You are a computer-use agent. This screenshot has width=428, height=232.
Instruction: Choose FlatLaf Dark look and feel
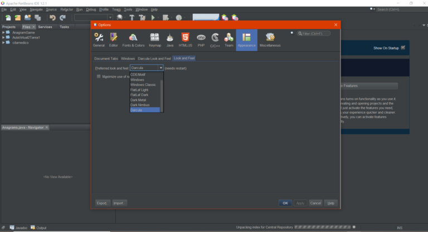tap(145, 95)
